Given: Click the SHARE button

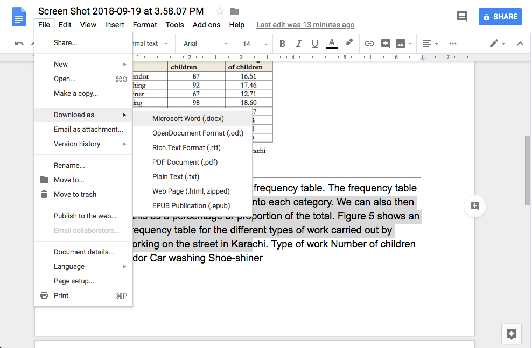Looking at the screenshot, I should [x=500, y=16].
